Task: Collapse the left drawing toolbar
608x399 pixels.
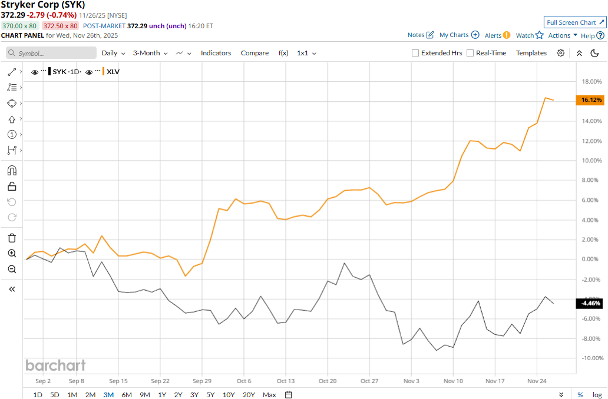Action: pyautogui.click(x=12, y=289)
